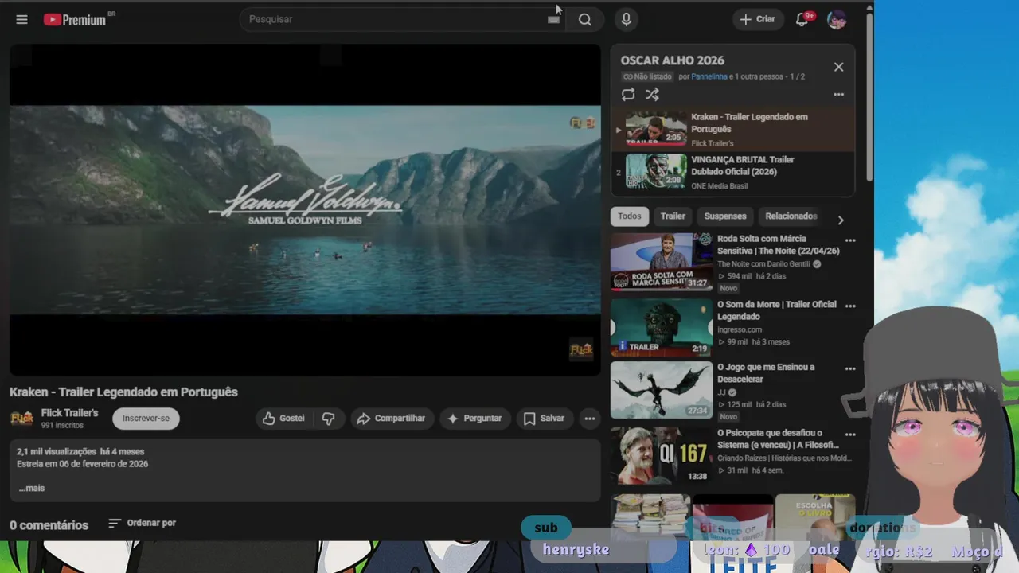Close the OSCAR ALHO 2026 playlist panel
This screenshot has height=573, width=1019.
pyautogui.click(x=838, y=67)
